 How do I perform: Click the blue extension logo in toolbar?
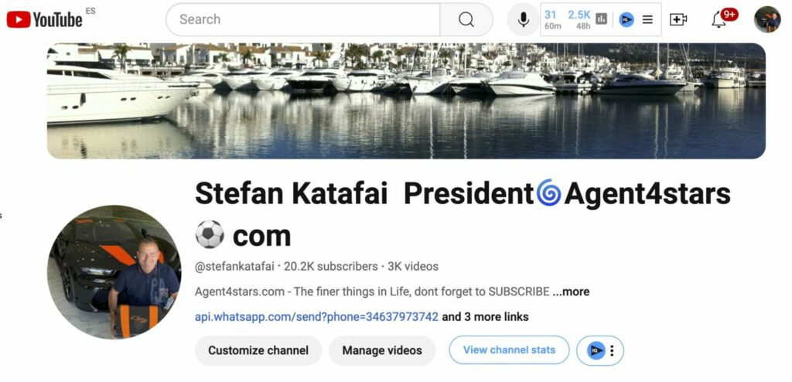click(x=626, y=19)
